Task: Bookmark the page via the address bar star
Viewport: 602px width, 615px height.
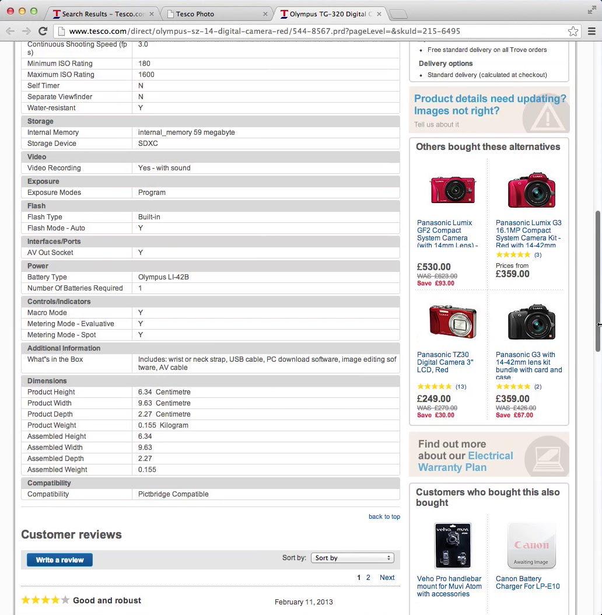Action: coord(573,32)
